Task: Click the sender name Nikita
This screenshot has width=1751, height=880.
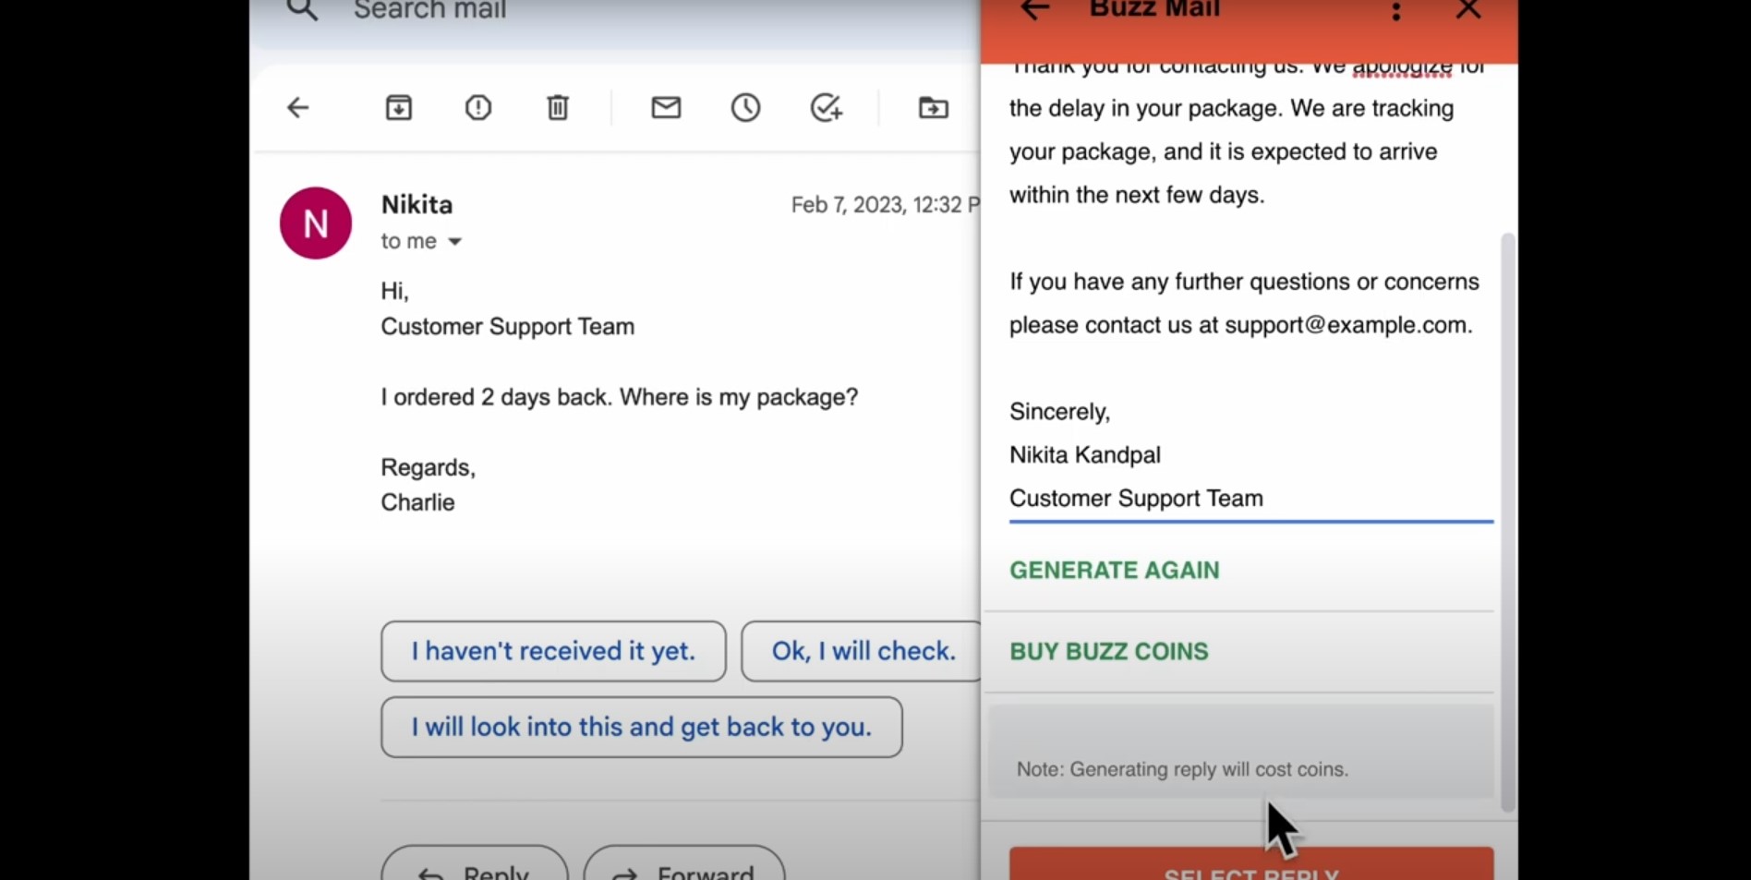Action: click(417, 204)
